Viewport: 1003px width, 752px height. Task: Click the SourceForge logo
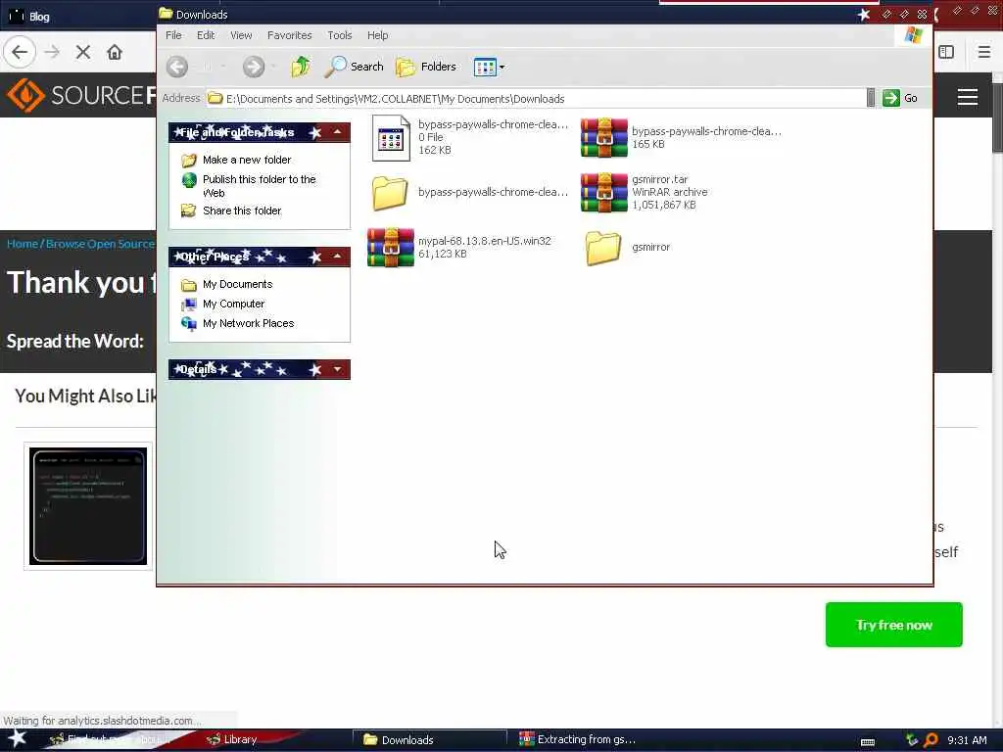tap(80, 95)
